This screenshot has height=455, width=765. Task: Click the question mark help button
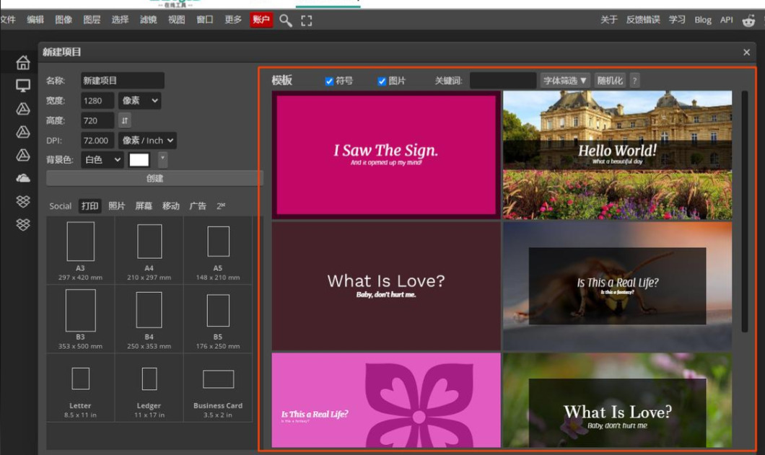point(634,81)
